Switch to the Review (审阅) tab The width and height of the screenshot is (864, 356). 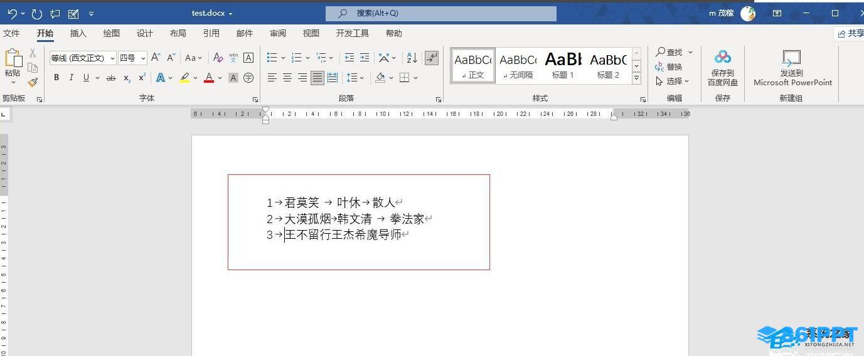278,33
